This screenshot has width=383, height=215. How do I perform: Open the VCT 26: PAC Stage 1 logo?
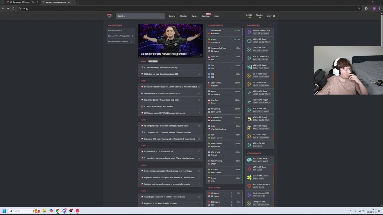249,160
